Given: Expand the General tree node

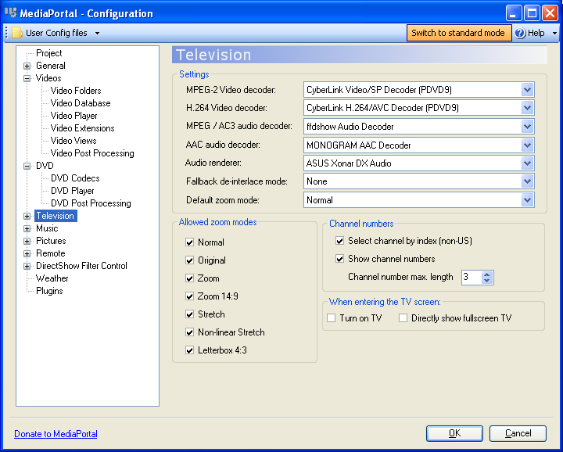Looking at the screenshot, I should tap(27, 66).
